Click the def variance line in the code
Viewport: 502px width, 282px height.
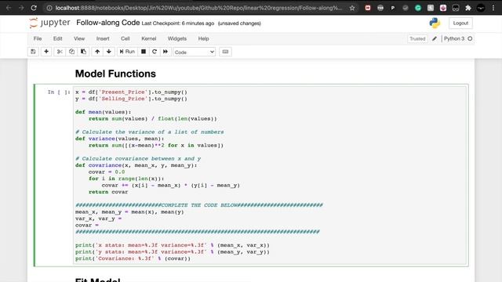[119, 139]
